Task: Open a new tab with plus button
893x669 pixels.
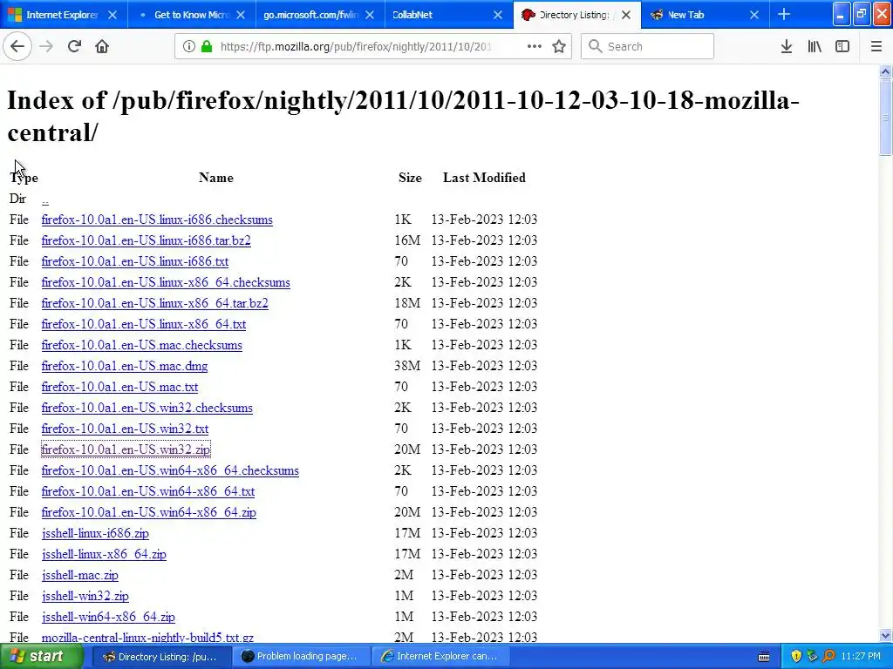Action: (784, 15)
